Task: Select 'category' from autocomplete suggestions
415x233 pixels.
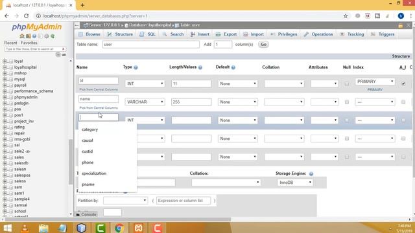Action: pos(89,129)
